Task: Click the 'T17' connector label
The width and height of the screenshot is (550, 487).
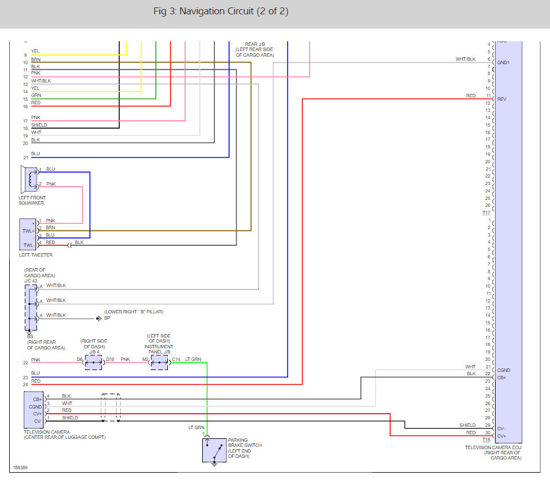Action: tap(486, 213)
